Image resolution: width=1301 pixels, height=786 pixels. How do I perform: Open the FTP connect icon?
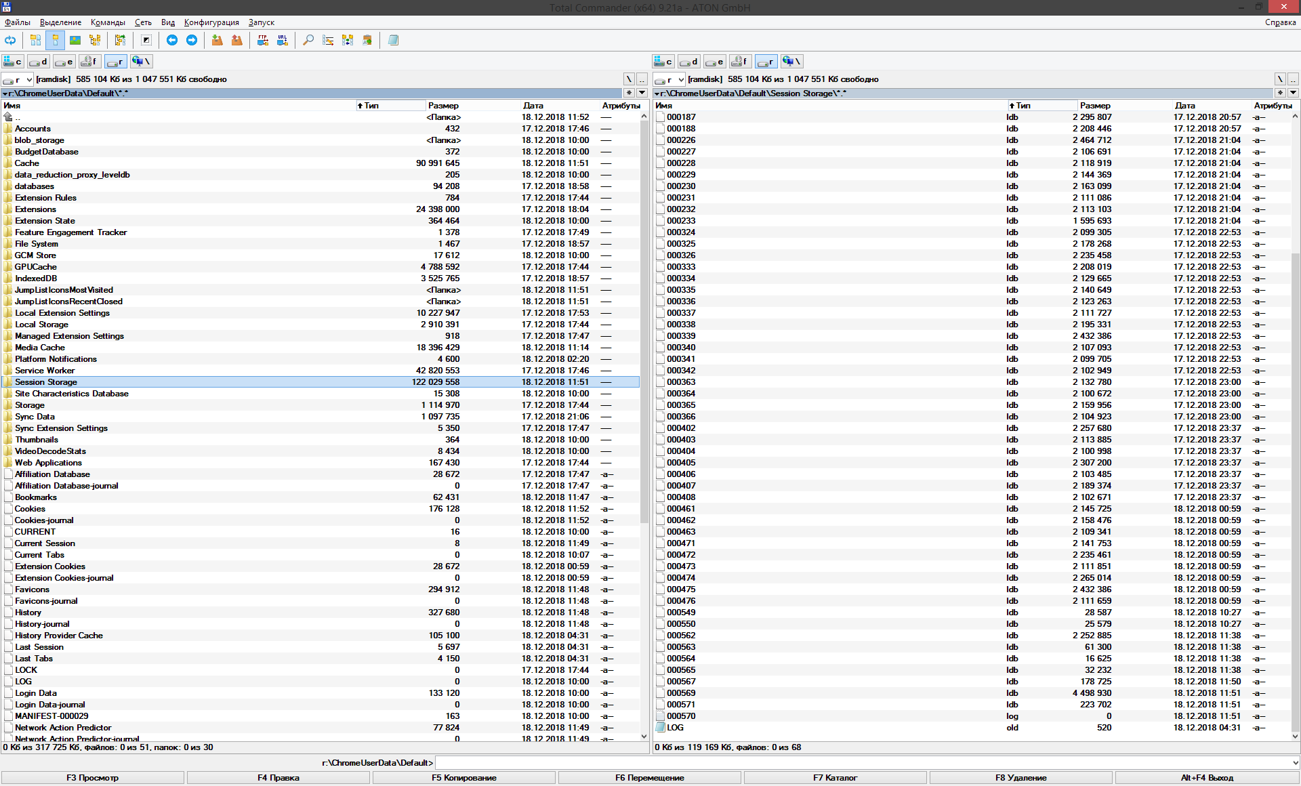pyautogui.click(x=262, y=41)
